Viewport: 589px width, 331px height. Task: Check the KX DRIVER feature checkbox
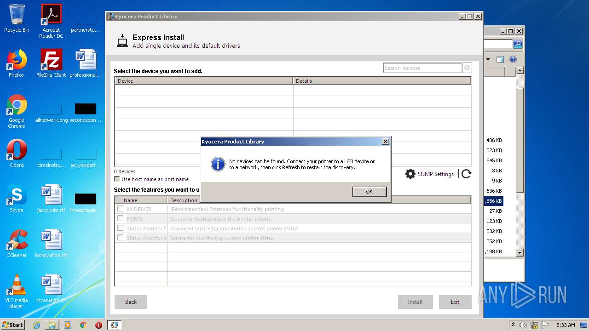pos(120,209)
